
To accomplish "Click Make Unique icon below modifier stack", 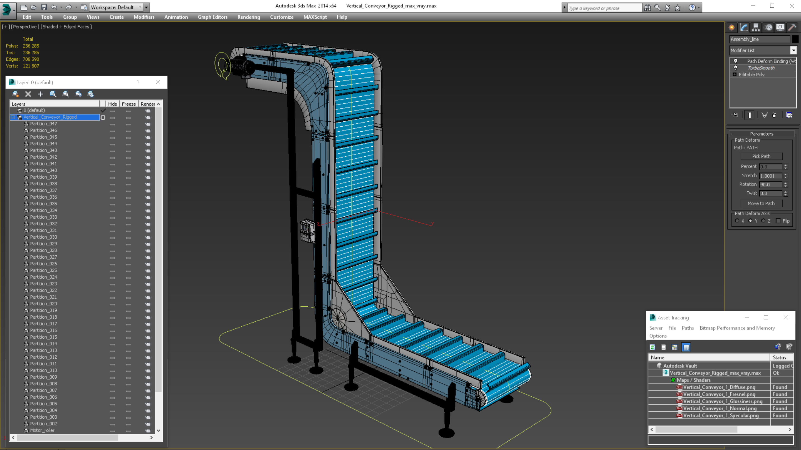I will point(764,115).
